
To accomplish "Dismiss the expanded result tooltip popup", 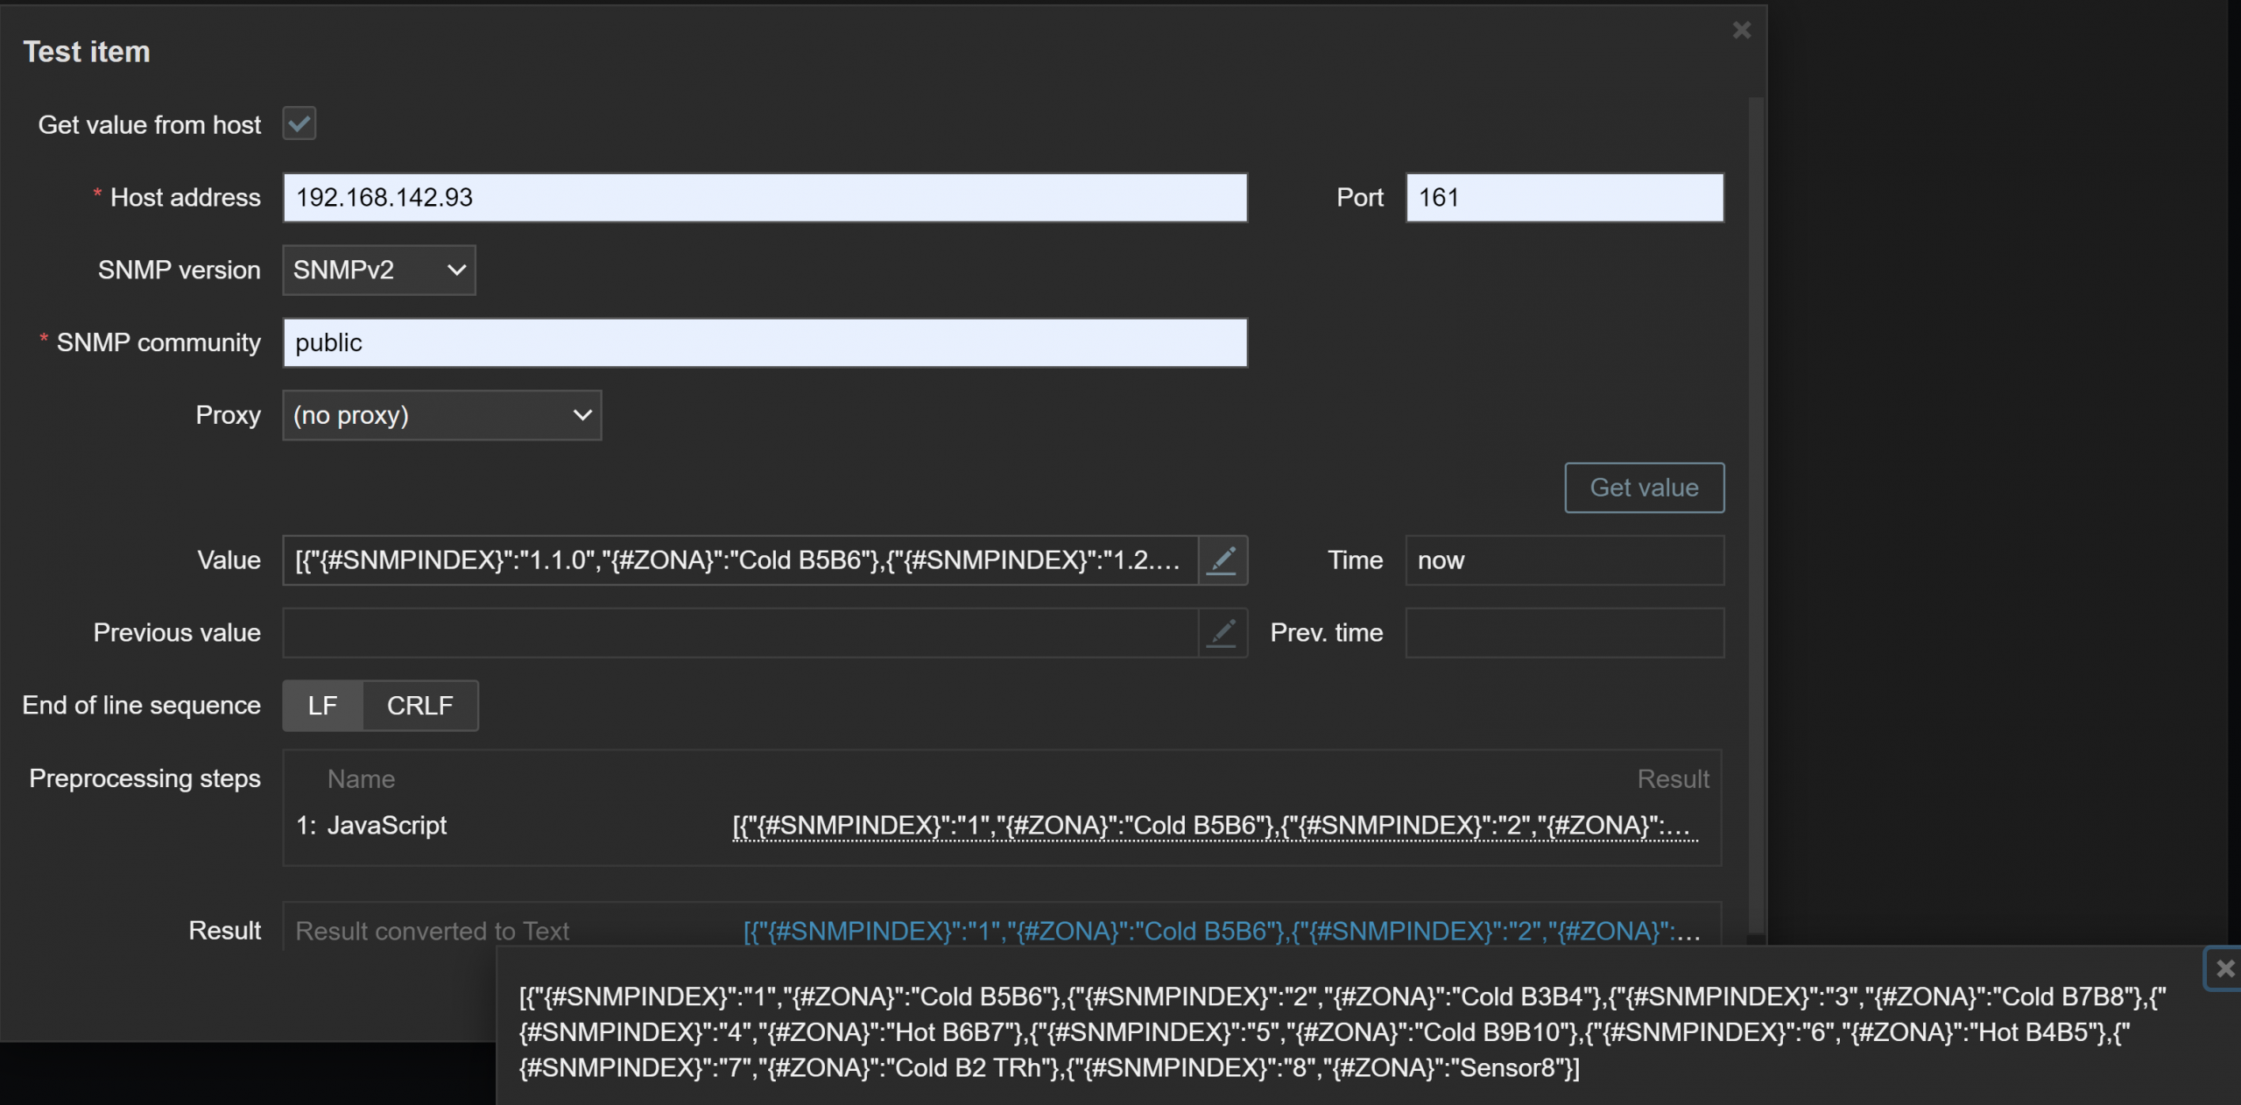I will pos(2223,968).
